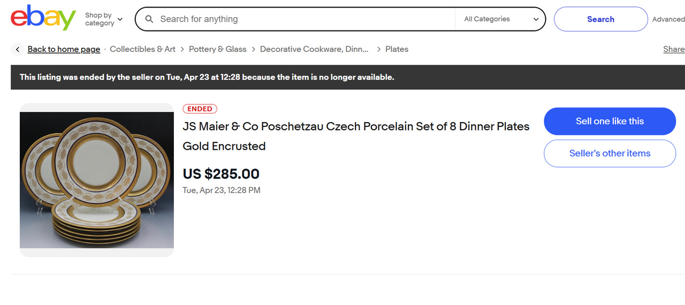Open Advanced search link
The height and width of the screenshot is (305, 685).
668,19
